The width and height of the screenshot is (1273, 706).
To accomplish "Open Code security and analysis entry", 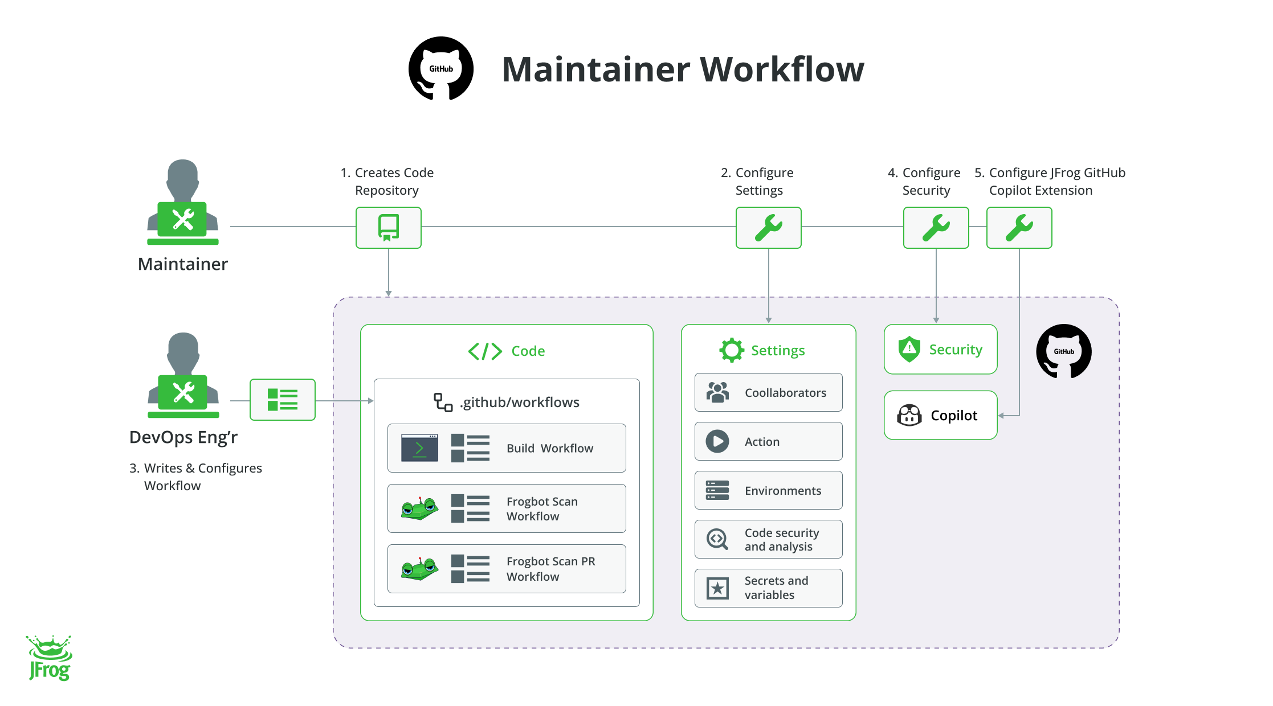I will [x=768, y=539].
